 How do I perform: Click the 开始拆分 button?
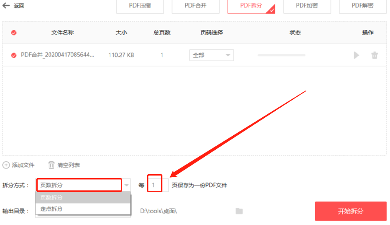(x=351, y=211)
